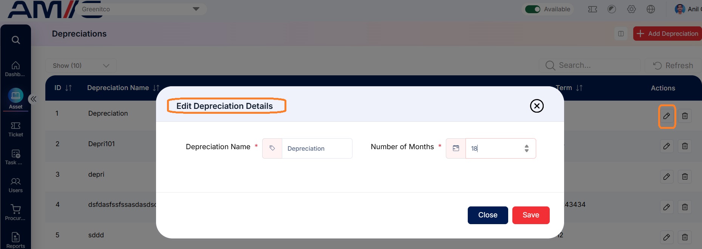This screenshot has height=249, width=702.
Task: Toggle the column layout button
Action: point(621,34)
